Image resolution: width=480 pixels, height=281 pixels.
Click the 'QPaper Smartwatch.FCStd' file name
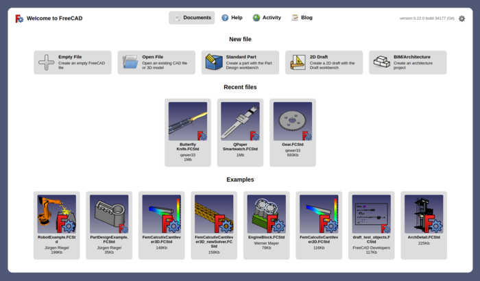(x=240, y=147)
